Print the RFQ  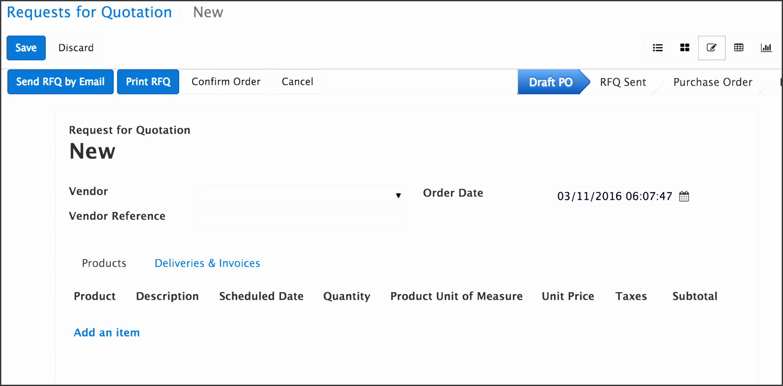tap(148, 81)
